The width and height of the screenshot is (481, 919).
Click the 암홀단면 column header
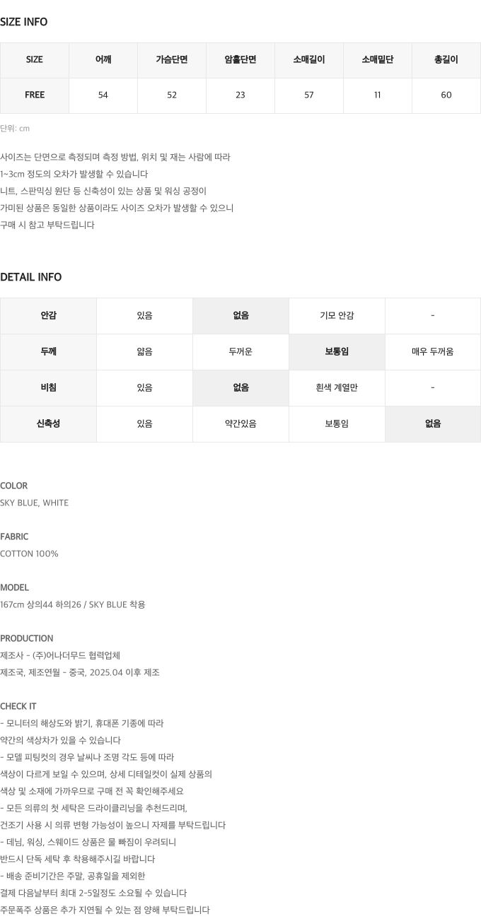pyautogui.click(x=240, y=59)
